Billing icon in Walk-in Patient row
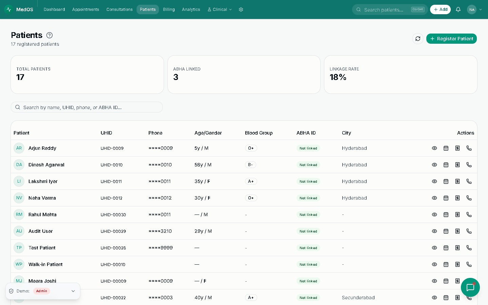This screenshot has width=488, height=305. 457,264
